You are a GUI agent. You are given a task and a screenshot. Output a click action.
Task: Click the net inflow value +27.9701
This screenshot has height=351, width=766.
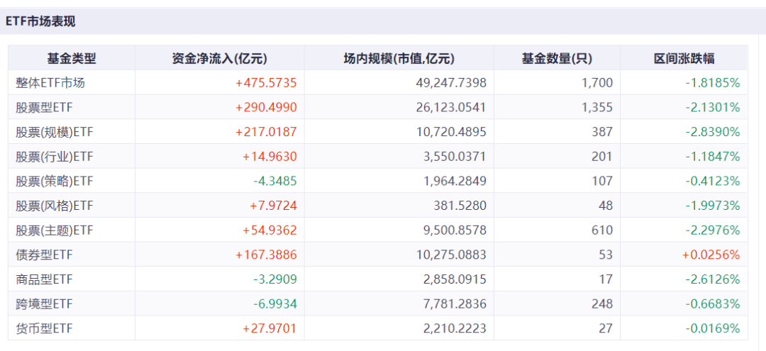(x=270, y=329)
